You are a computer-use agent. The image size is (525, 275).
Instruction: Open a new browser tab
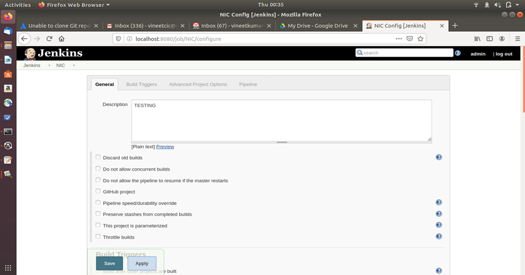(x=455, y=26)
